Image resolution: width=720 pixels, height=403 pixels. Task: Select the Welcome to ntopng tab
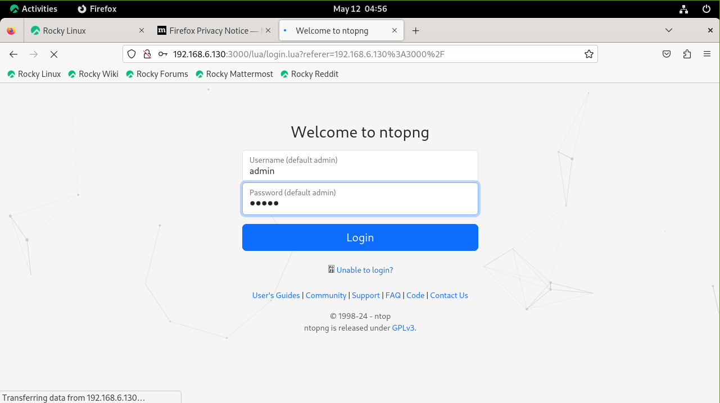[341, 31]
